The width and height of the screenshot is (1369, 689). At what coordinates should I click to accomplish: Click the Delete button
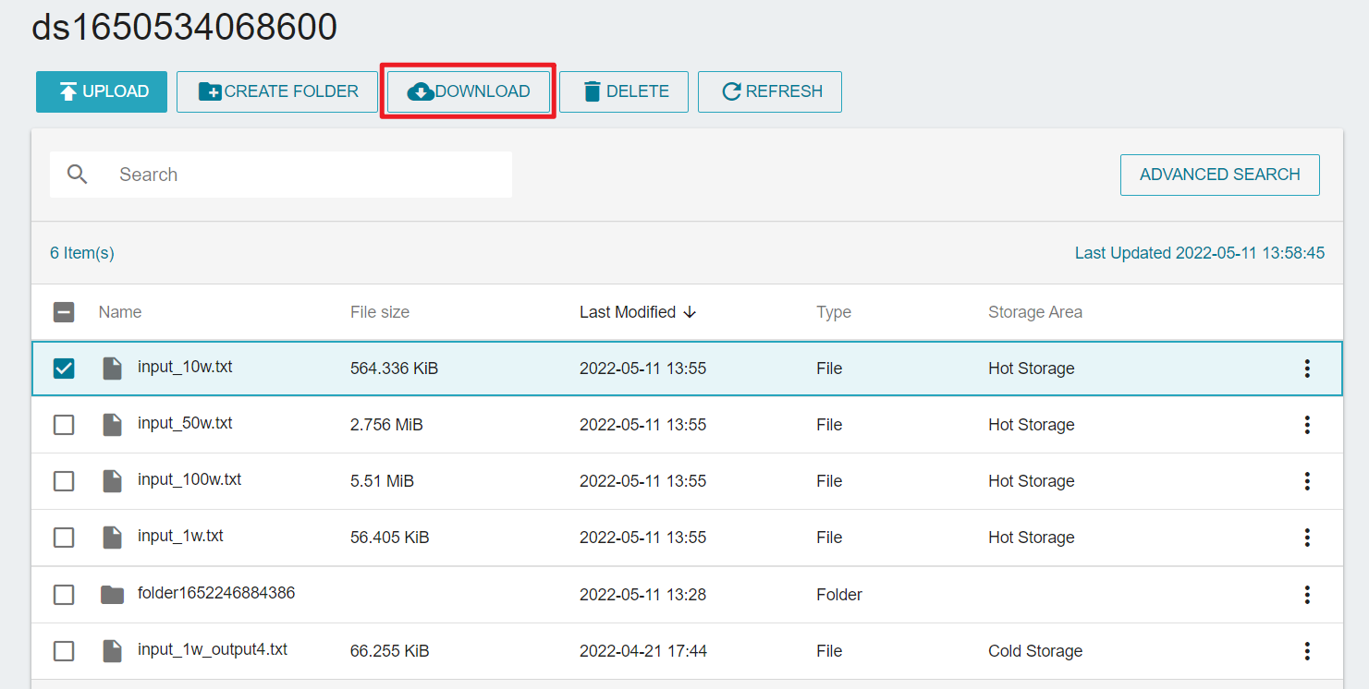[x=624, y=91]
